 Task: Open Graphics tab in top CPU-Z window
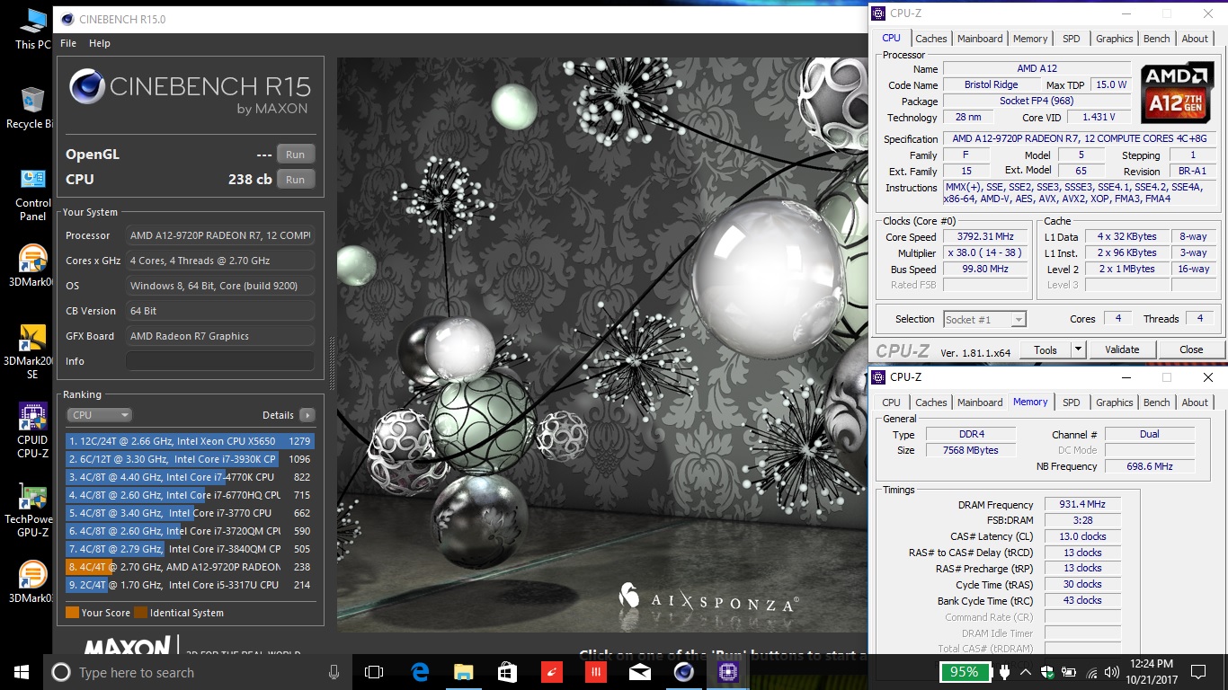[x=1115, y=39]
